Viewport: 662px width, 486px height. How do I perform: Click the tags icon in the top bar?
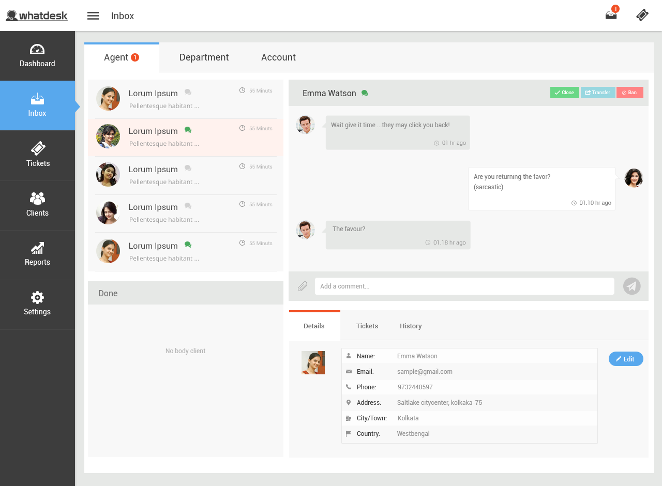click(642, 15)
